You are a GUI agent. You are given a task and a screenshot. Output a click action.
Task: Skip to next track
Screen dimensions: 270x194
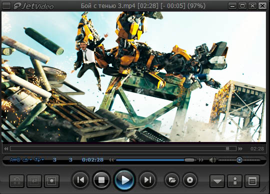click(x=147, y=180)
